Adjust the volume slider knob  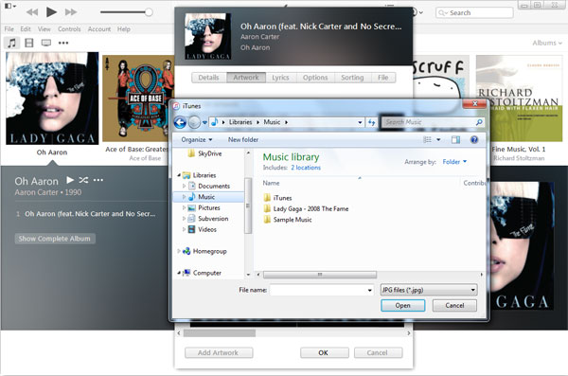[149, 12]
